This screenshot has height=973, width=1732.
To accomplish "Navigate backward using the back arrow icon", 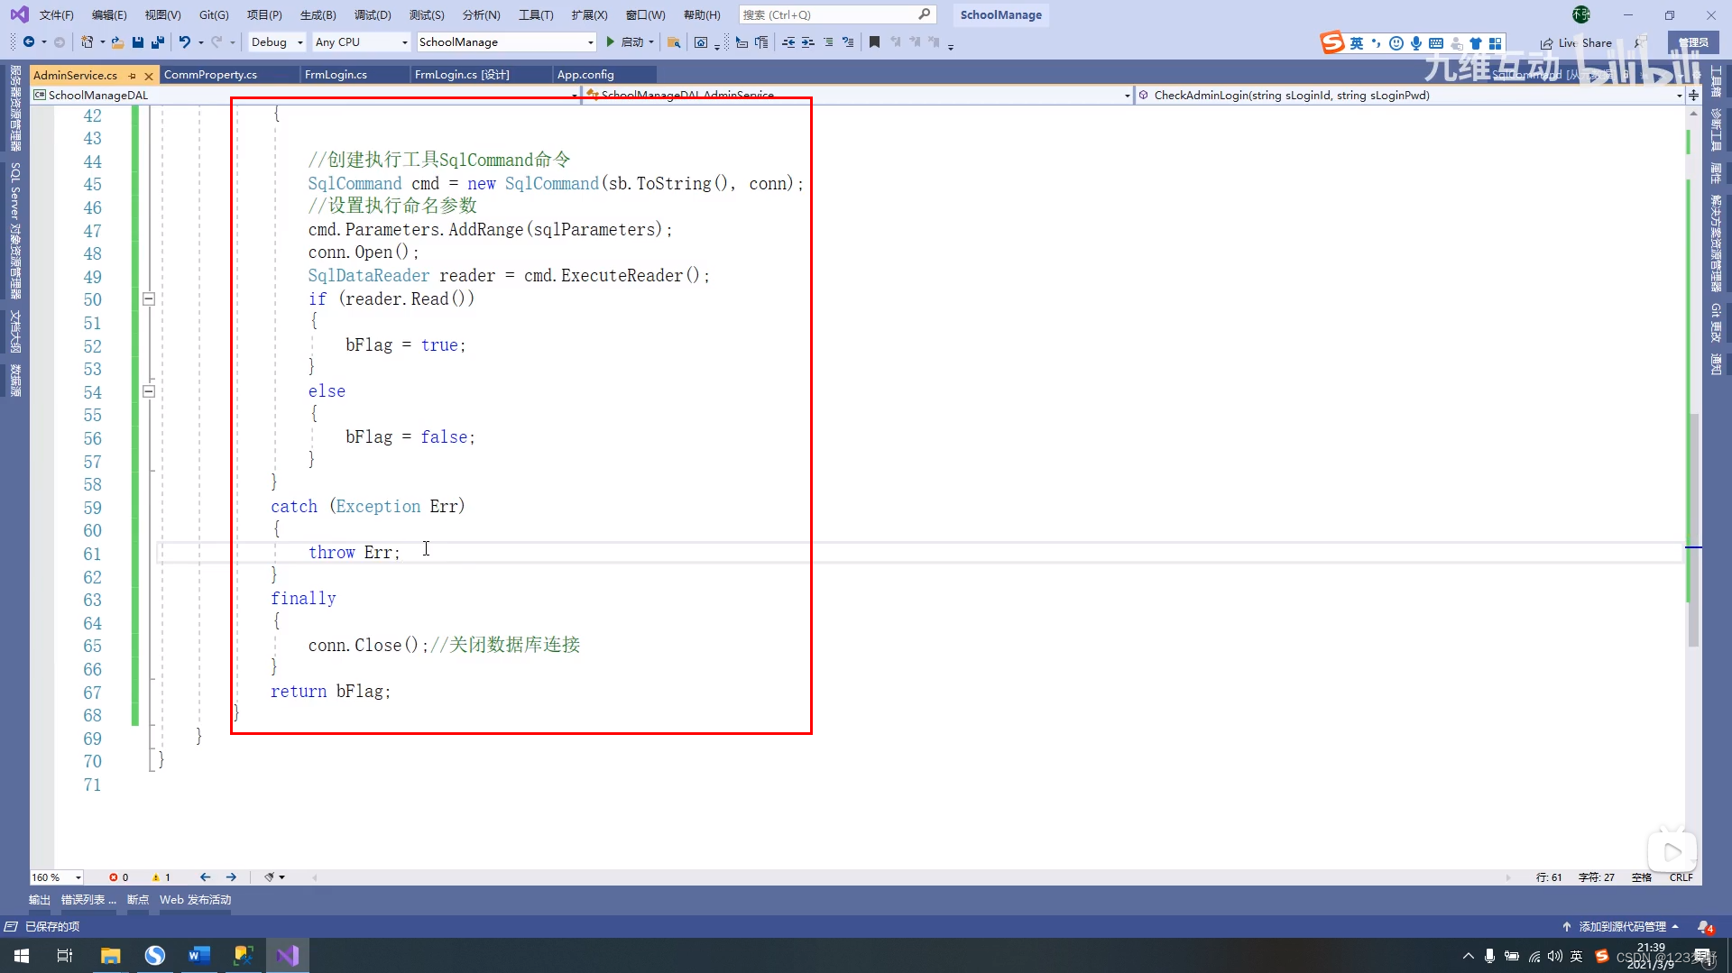I will [29, 42].
